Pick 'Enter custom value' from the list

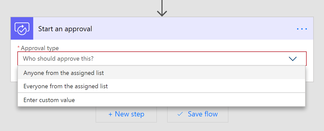click(49, 100)
